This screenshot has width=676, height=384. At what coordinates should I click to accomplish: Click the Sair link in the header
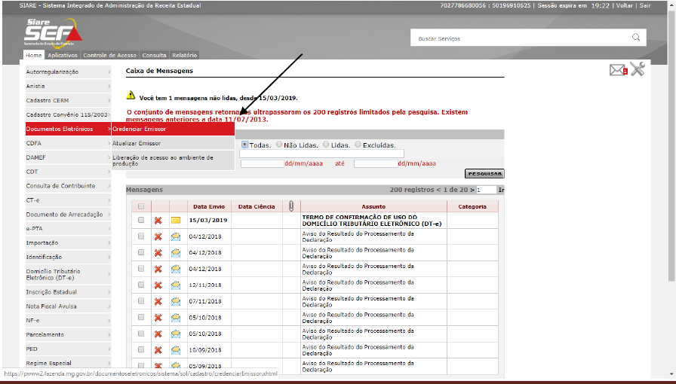(644, 5)
